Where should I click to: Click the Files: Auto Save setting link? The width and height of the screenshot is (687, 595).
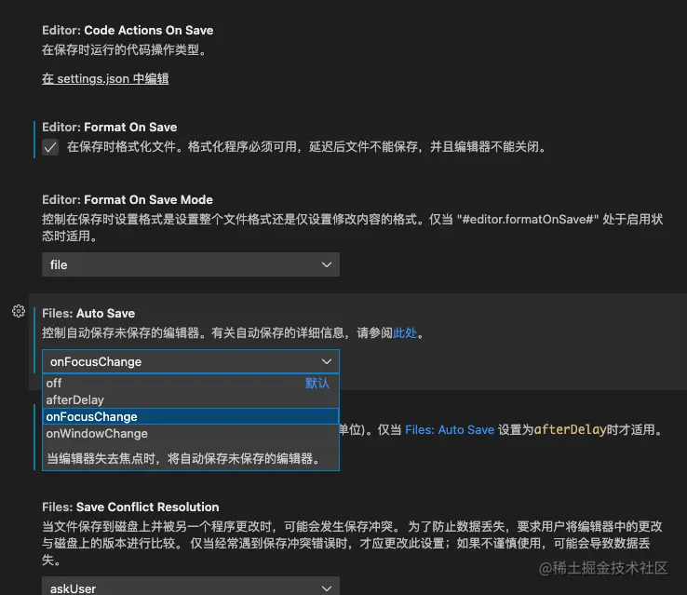(450, 430)
